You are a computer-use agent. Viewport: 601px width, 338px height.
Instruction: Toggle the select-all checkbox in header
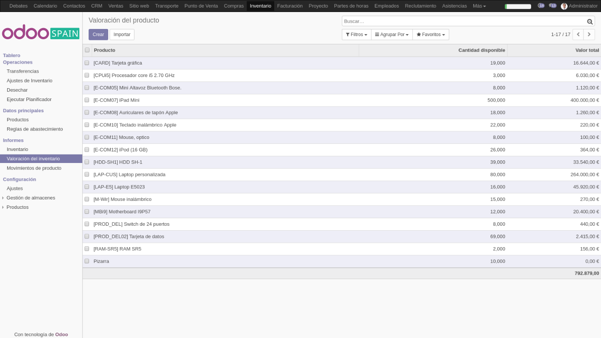(x=87, y=50)
